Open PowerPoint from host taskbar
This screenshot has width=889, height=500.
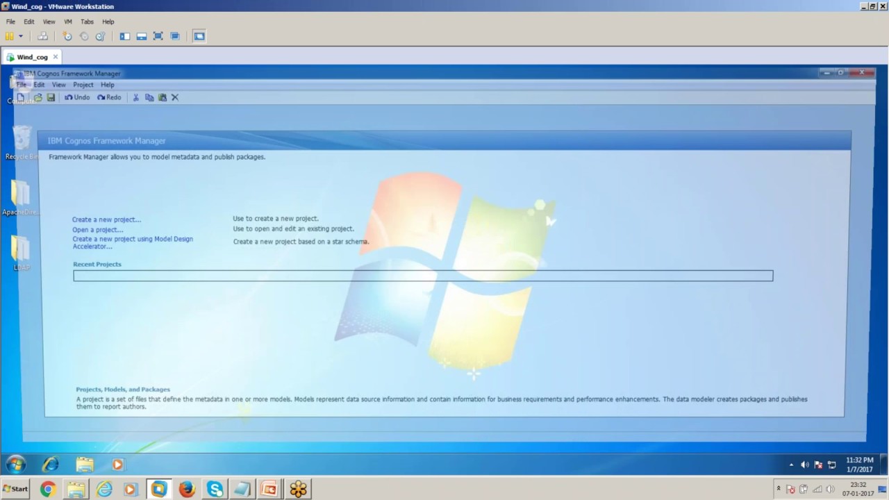click(269, 489)
